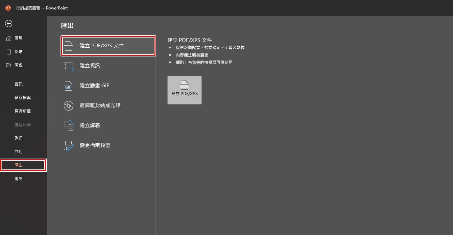Select 匯出 (Export) in sidebar
The image size is (453, 235).
(x=23, y=165)
